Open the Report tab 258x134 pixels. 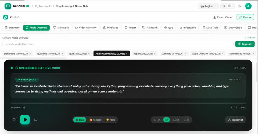click(x=130, y=28)
